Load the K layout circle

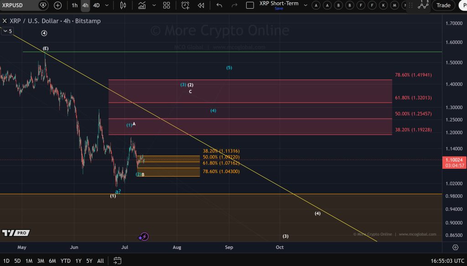click(383, 5)
